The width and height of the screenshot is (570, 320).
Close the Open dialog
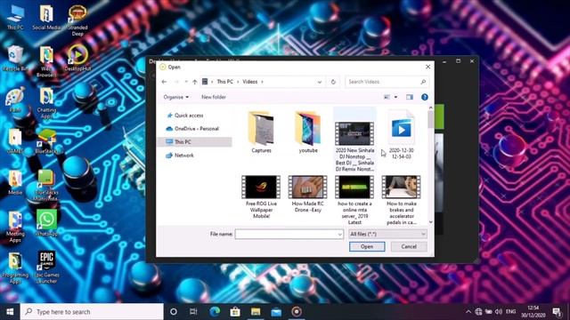click(x=427, y=67)
